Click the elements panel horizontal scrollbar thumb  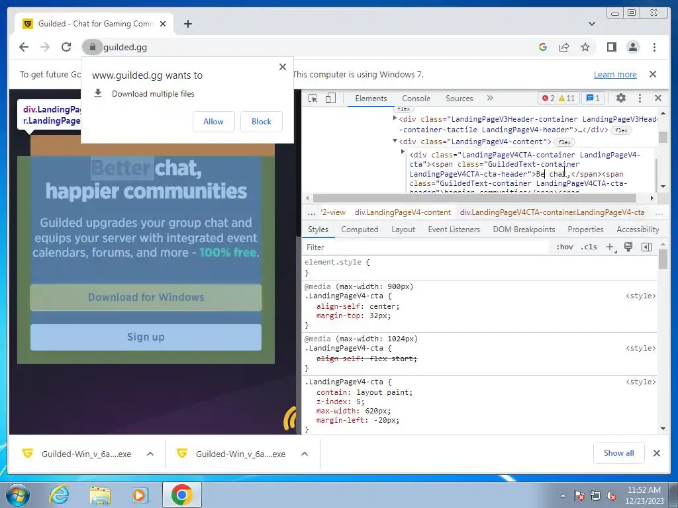[474, 198]
